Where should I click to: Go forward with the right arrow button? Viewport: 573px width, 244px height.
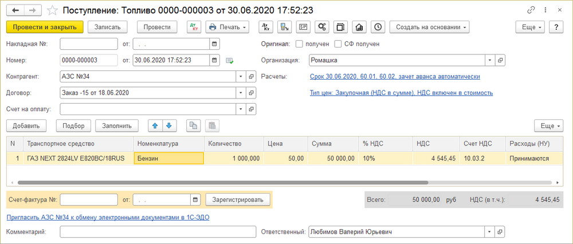[x=33, y=10]
